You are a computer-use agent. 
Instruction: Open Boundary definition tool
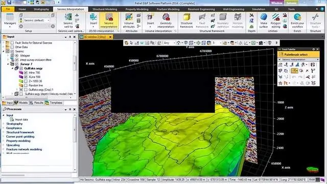coord(223,20)
